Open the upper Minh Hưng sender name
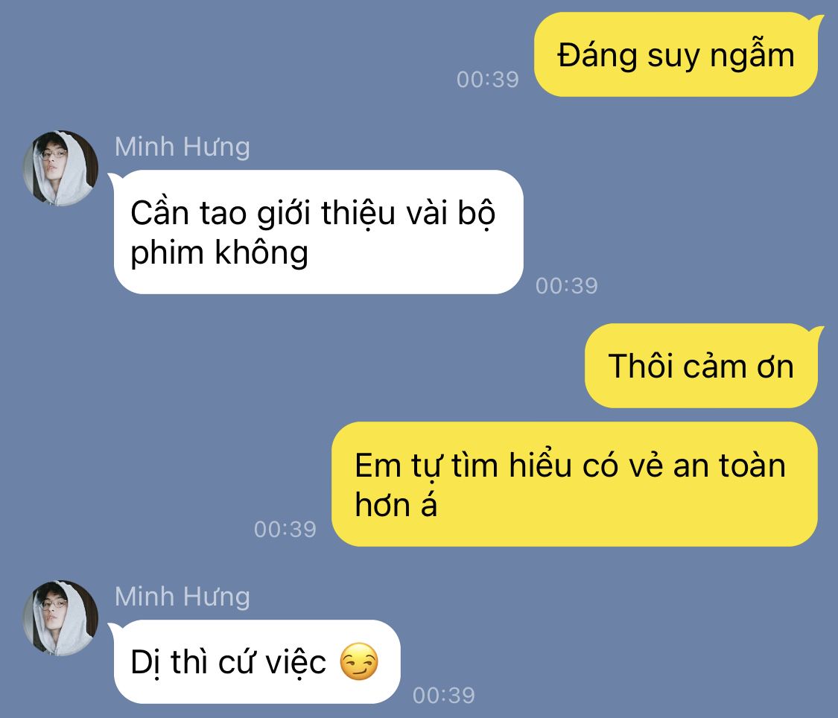838x718 pixels. click(x=182, y=147)
